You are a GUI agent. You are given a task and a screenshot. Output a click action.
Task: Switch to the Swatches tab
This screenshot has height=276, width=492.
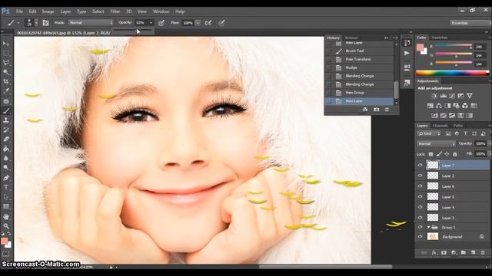(x=440, y=38)
